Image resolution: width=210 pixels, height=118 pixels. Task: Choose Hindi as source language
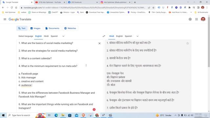click(x=46, y=36)
